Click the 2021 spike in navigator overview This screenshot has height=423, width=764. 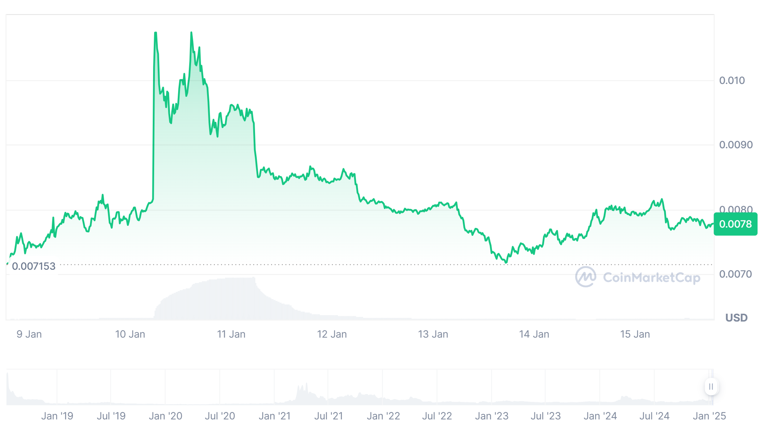click(302, 391)
